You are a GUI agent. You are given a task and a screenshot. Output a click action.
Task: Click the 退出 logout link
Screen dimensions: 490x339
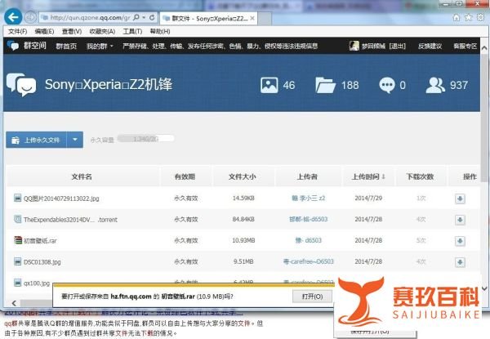pyautogui.click(x=398, y=47)
